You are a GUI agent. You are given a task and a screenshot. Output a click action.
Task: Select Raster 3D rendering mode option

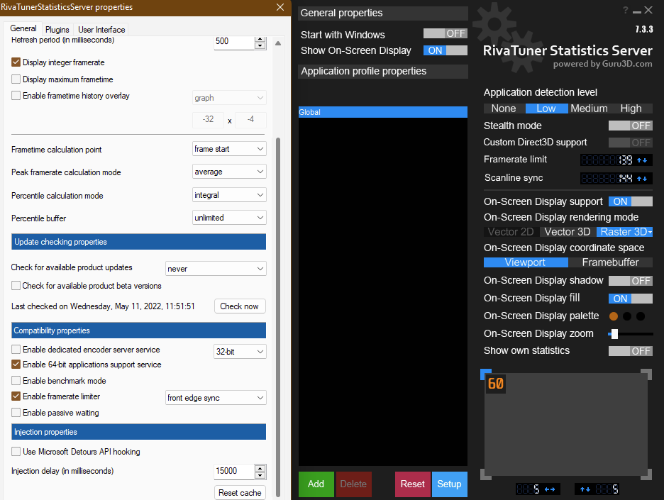pyautogui.click(x=624, y=232)
